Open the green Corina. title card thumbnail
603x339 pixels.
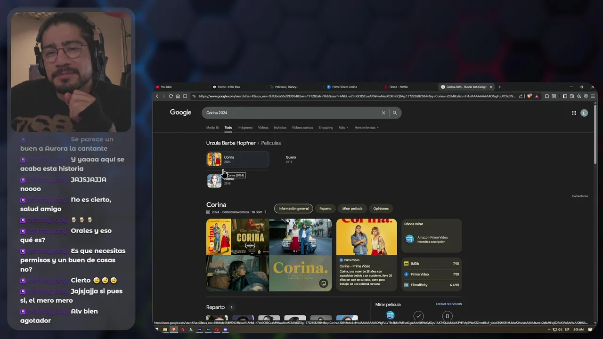(301, 274)
